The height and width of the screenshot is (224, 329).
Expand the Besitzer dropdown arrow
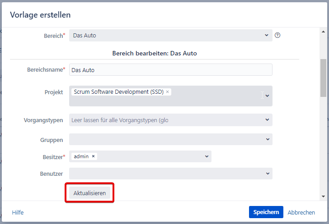[x=207, y=156]
